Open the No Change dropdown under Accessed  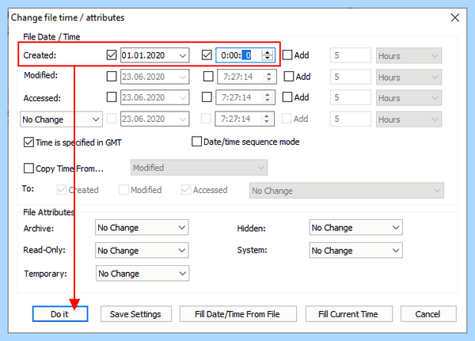pyautogui.click(x=61, y=119)
